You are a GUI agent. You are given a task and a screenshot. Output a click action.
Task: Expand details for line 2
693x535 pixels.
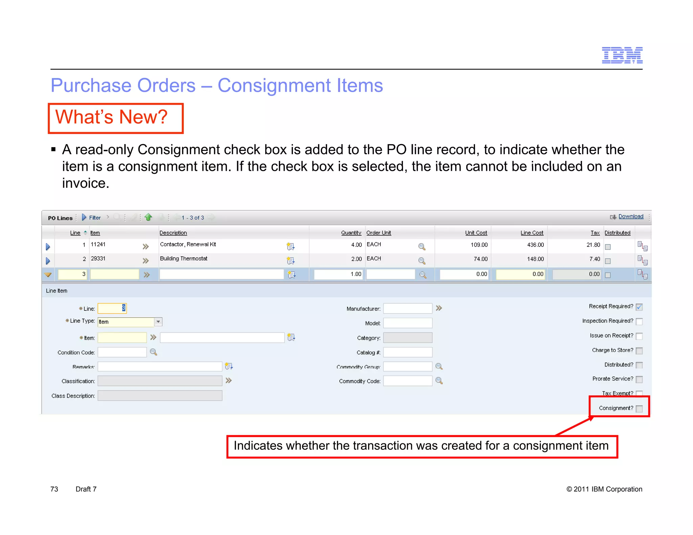point(48,261)
